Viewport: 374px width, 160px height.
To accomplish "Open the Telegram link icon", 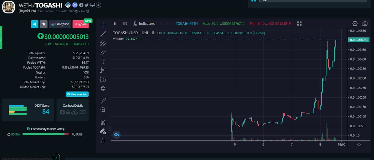I will (81, 5).
